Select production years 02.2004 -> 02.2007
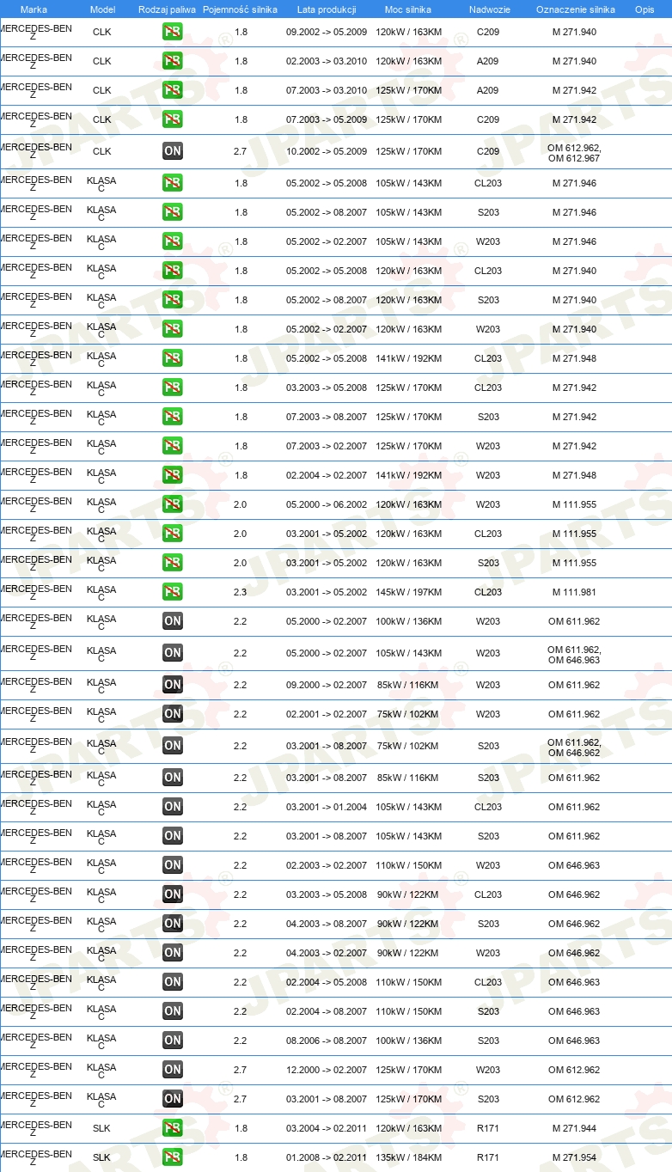This screenshot has width=672, height=1172. click(x=327, y=474)
